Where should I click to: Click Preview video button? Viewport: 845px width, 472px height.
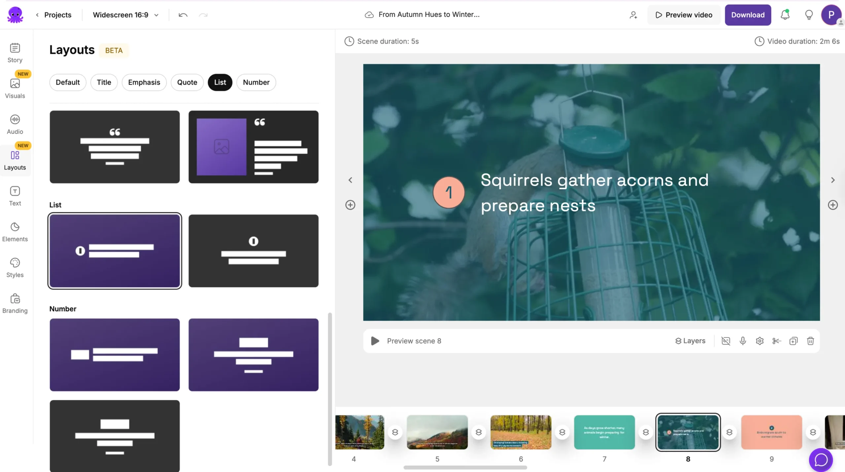click(684, 15)
